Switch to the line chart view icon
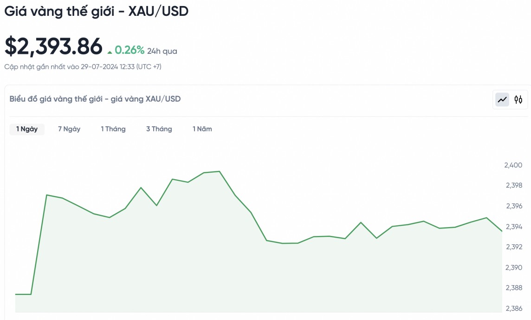Viewport: 531px width, 320px height. (502, 99)
